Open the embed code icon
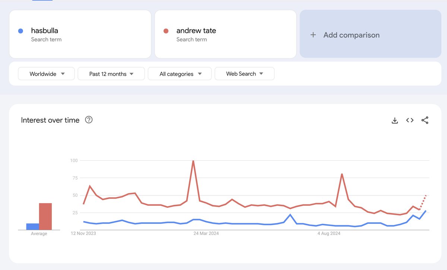Screen dimensions: 447x270 410,120
